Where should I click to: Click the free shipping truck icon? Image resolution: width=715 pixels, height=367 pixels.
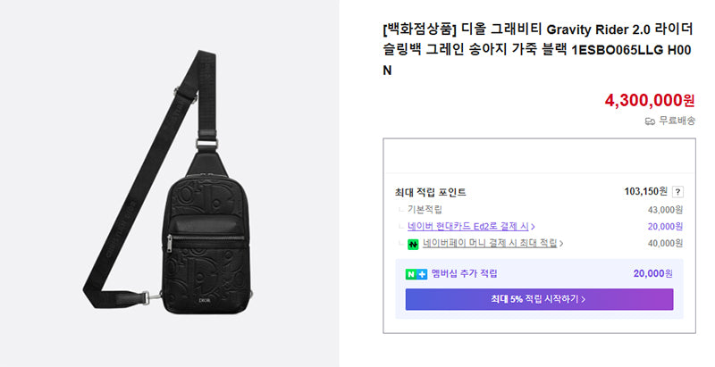tap(650, 121)
